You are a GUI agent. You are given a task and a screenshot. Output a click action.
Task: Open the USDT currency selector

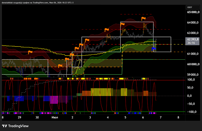[192, 7]
